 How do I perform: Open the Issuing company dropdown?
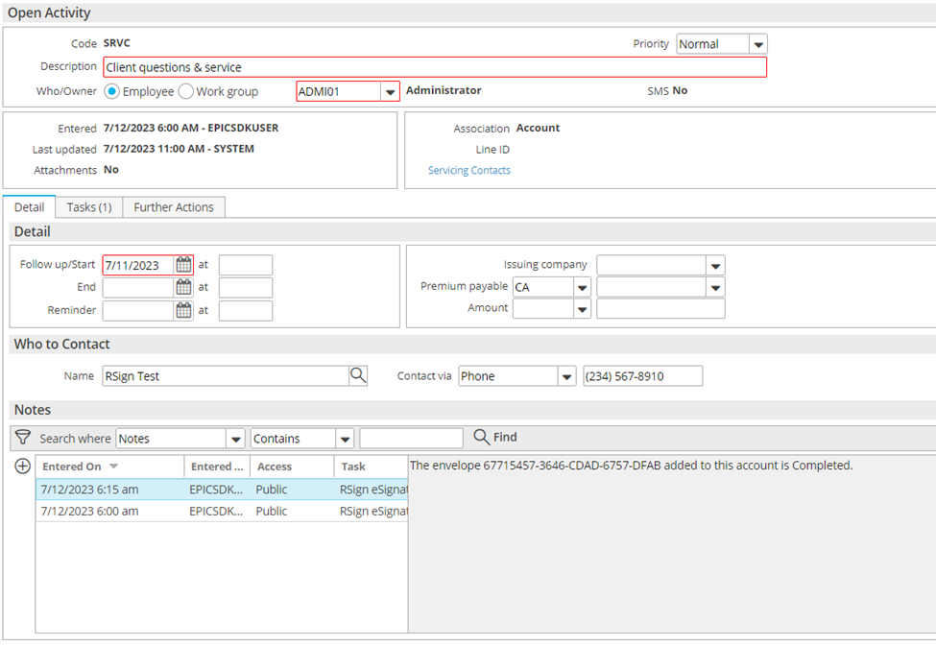pos(715,266)
